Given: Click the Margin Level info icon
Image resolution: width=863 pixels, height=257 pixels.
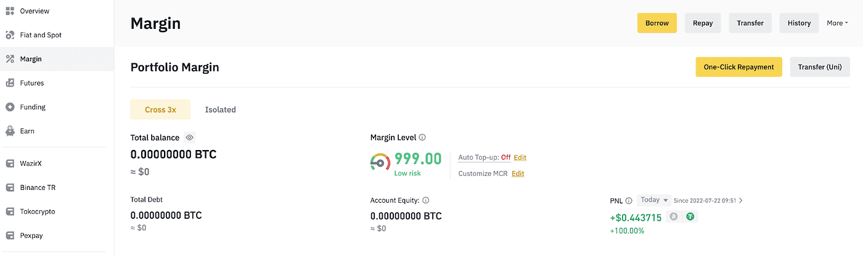Looking at the screenshot, I should 422,138.
